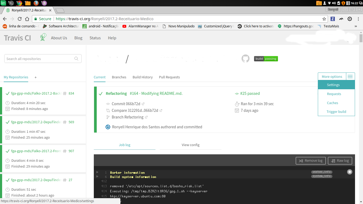Open the GitHub repository via octocat icon

[246, 59]
